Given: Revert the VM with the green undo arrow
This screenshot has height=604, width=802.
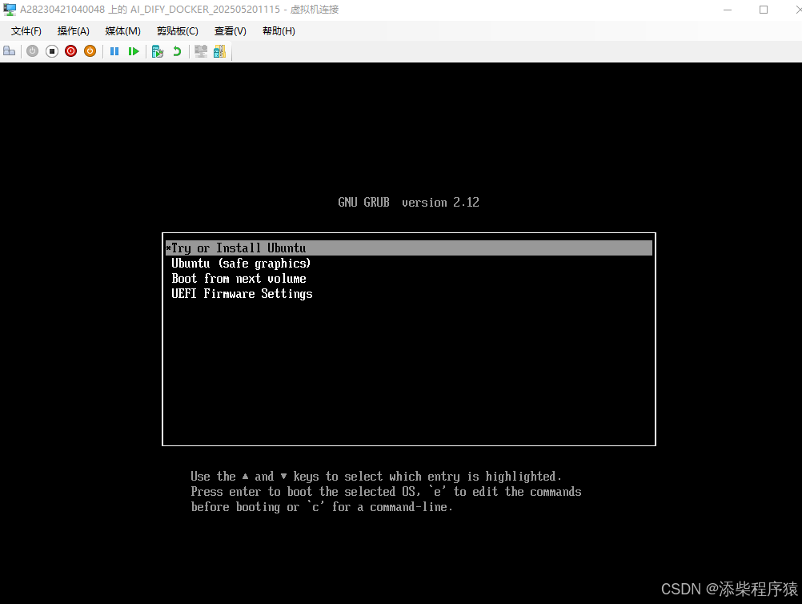Looking at the screenshot, I should (177, 51).
